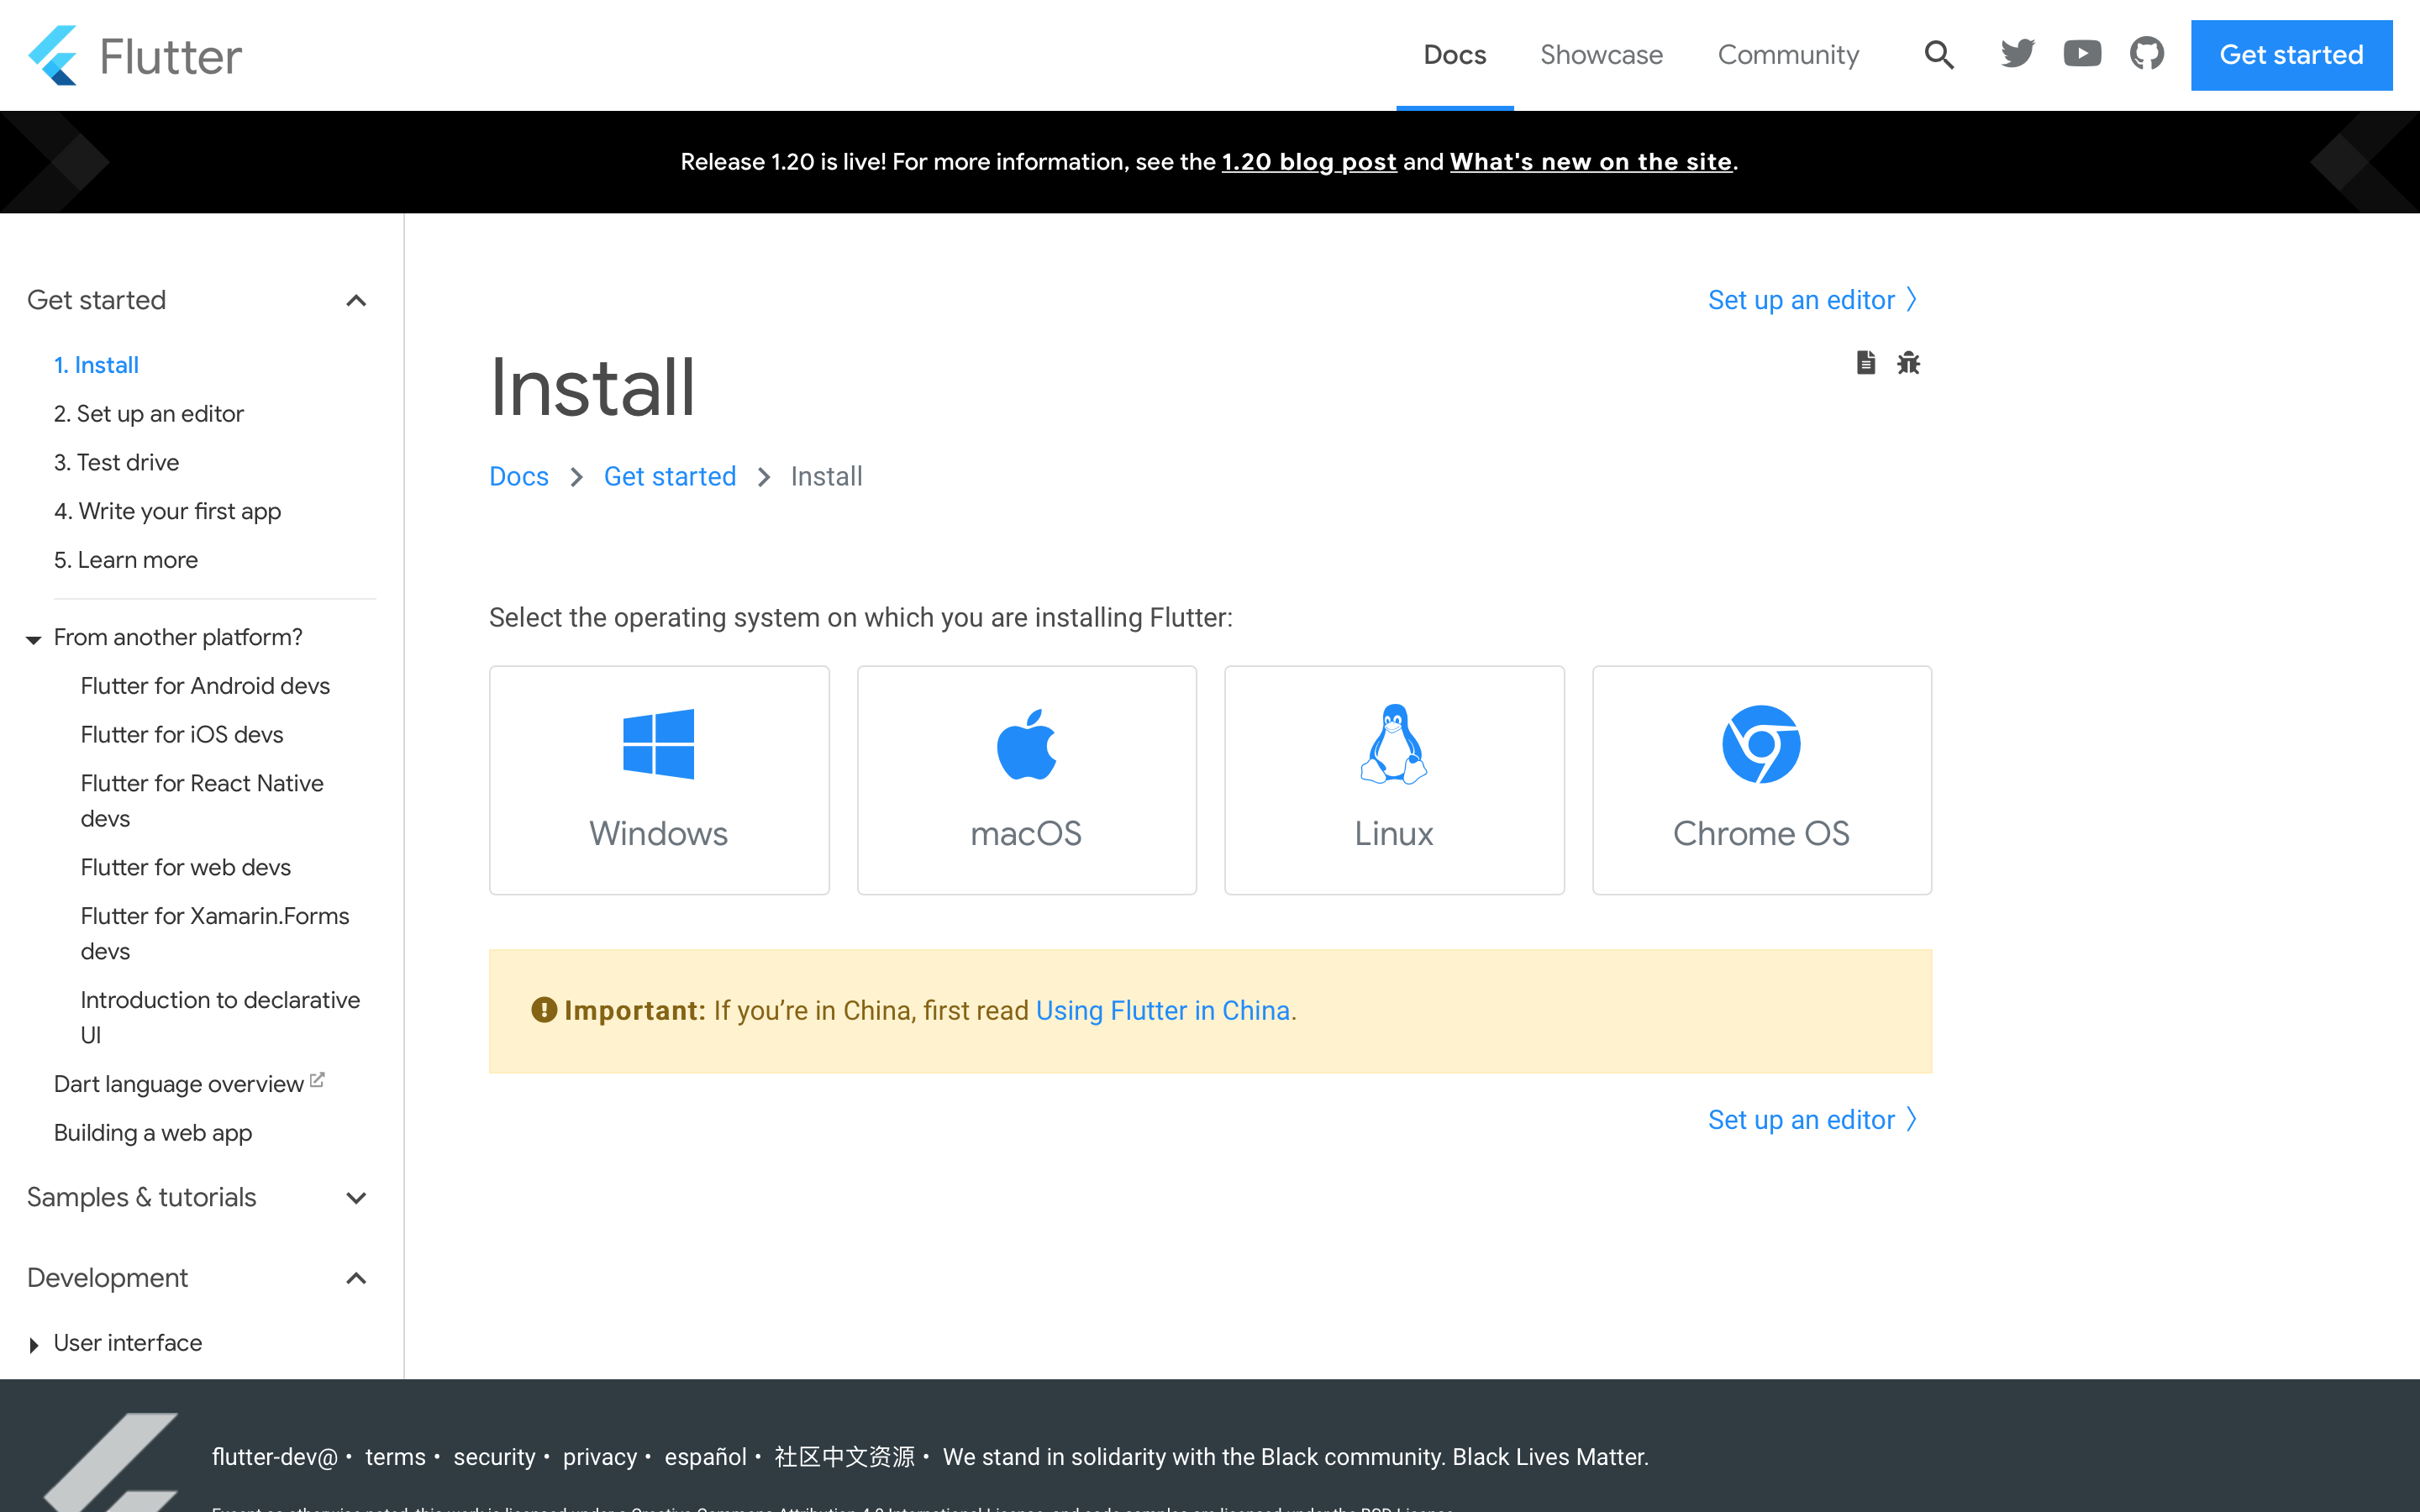Select 5. Learn more in sidebar
Viewport: 2420px width, 1512px height.
click(126, 560)
